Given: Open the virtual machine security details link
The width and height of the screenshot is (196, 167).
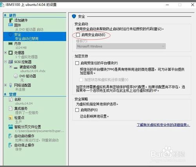Looking at the screenshot, I should pos(163,125).
